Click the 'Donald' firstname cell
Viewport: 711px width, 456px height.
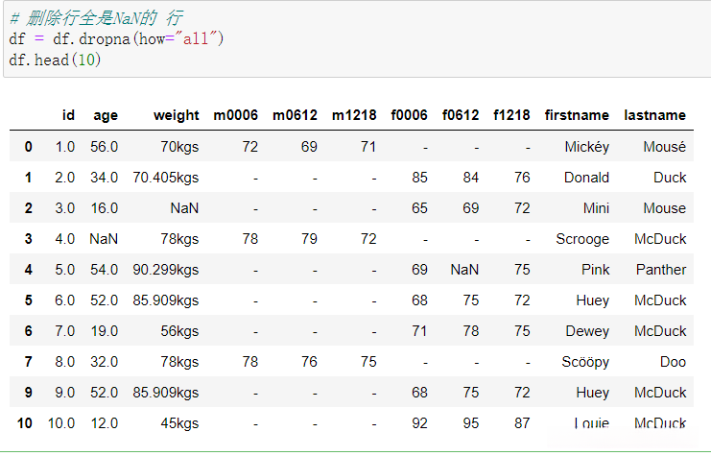tap(586, 178)
